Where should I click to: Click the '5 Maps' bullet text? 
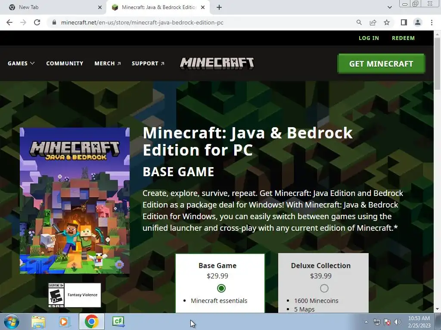coord(304,309)
